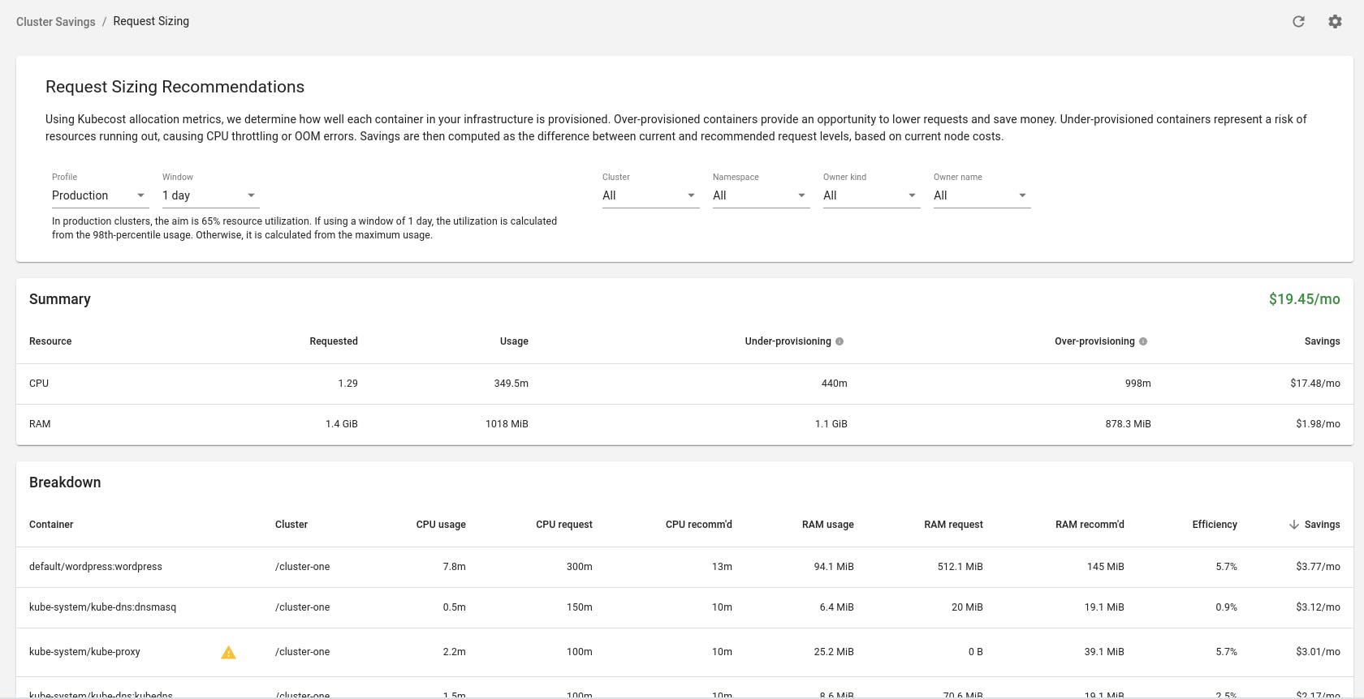Viewport: 1364px width, 699px height.
Task: Click the 1018 MiB RAM usage value
Action: click(507, 424)
